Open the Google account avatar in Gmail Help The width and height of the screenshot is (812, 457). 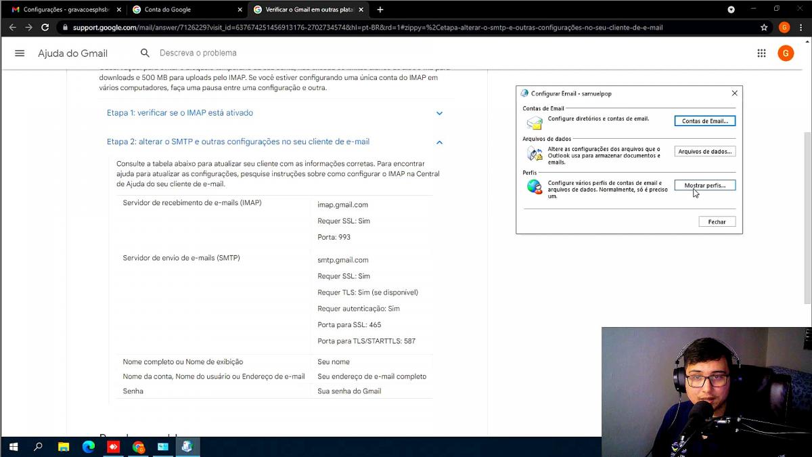point(786,53)
